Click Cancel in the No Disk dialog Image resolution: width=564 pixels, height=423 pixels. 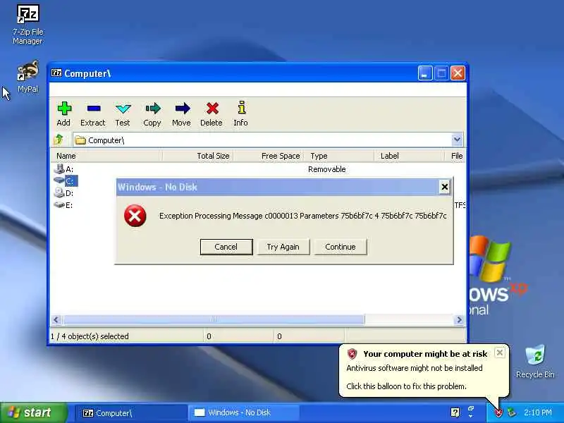(x=226, y=247)
